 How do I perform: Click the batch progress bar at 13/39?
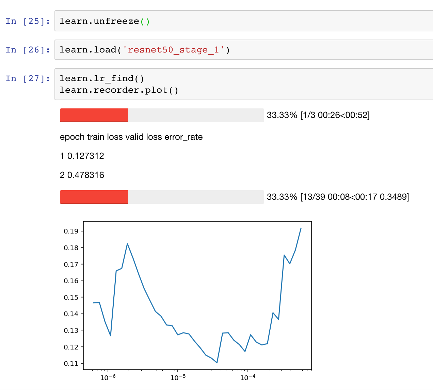(x=162, y=197)
